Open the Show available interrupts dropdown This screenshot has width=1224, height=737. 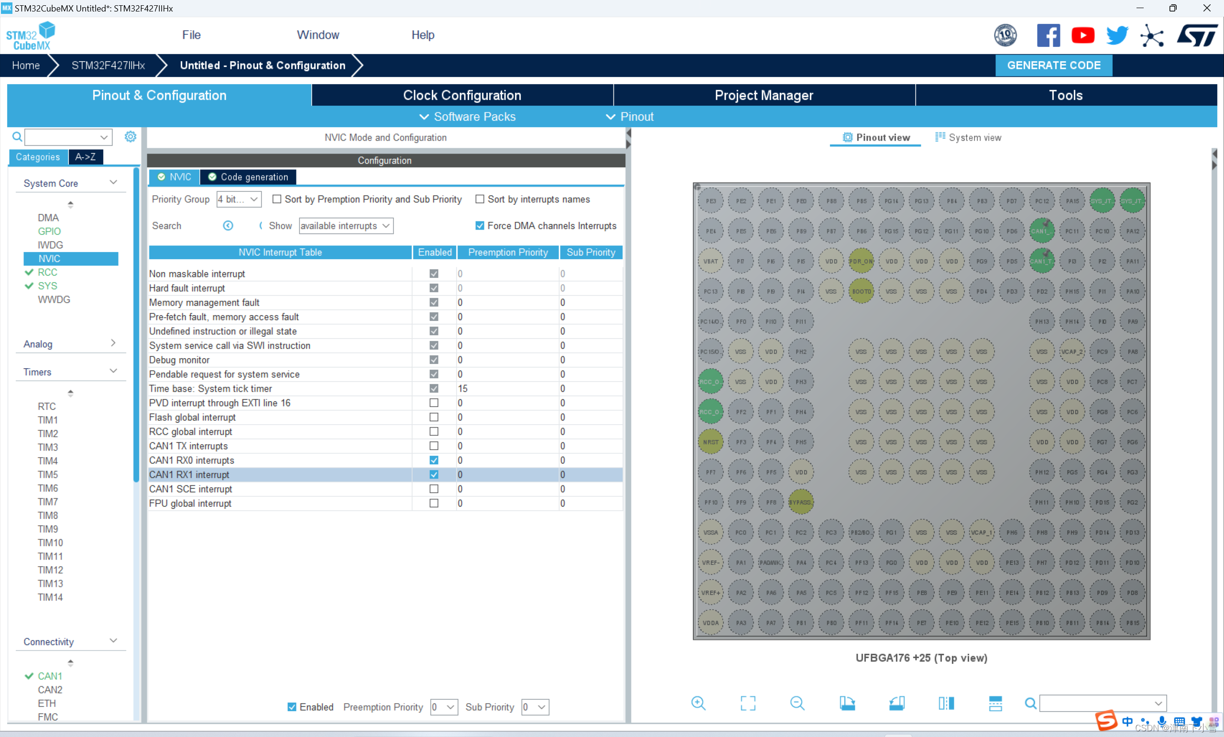(x=346, y=226)
